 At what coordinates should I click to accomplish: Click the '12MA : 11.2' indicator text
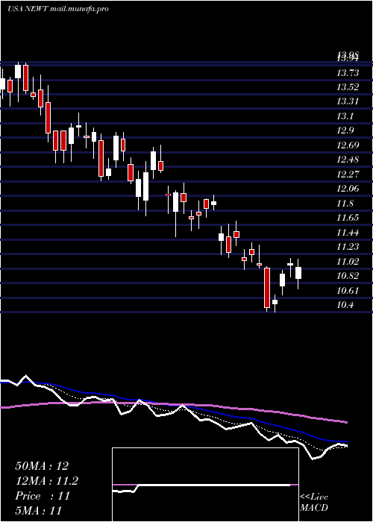pyautogui.click(x=46, y=481)
